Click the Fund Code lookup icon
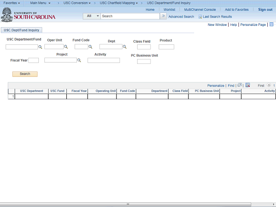The width and height of the screenshot is (276, 207). pos(91,47)
